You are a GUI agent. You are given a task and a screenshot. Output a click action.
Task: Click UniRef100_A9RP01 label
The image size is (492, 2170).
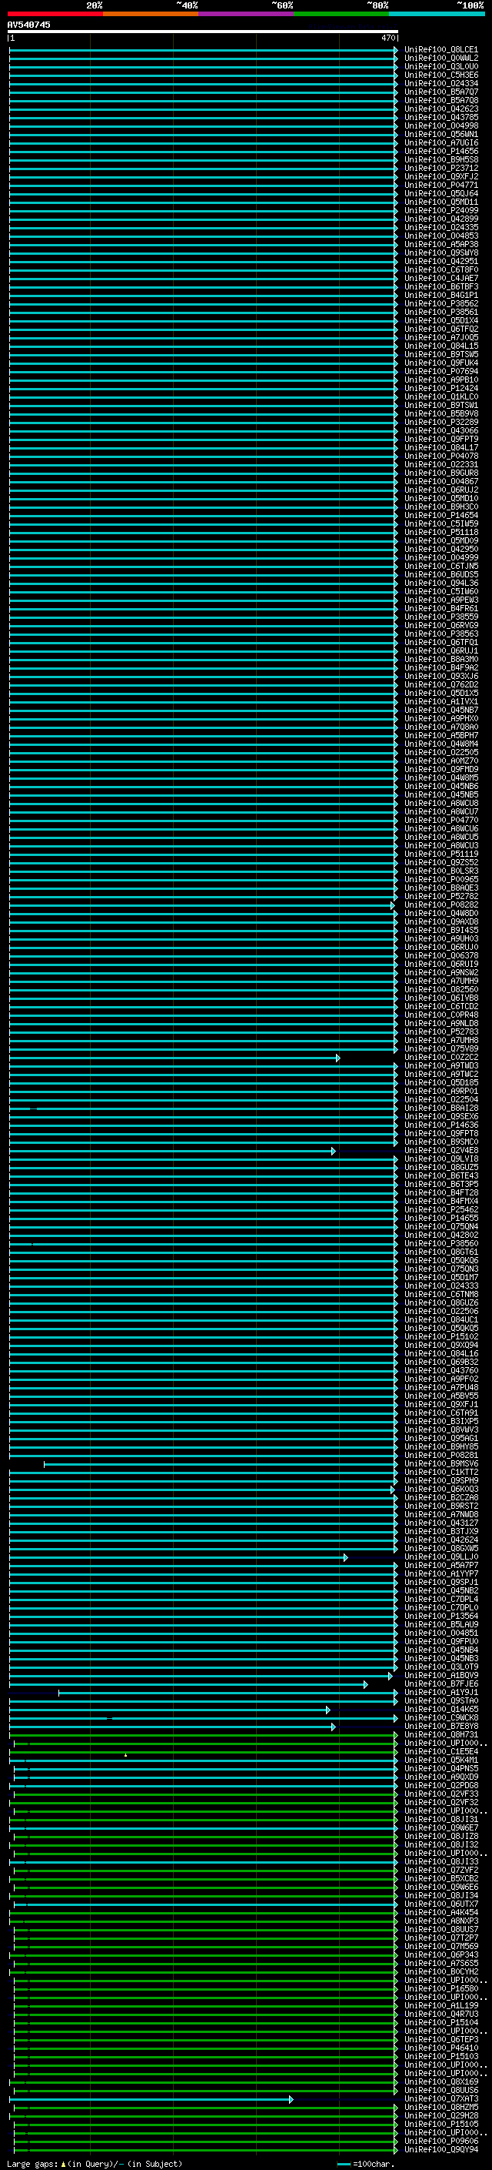pos(440,1091)
